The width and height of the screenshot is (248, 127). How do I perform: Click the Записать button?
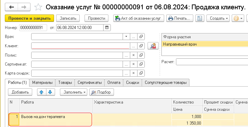(x=68, y=18)
